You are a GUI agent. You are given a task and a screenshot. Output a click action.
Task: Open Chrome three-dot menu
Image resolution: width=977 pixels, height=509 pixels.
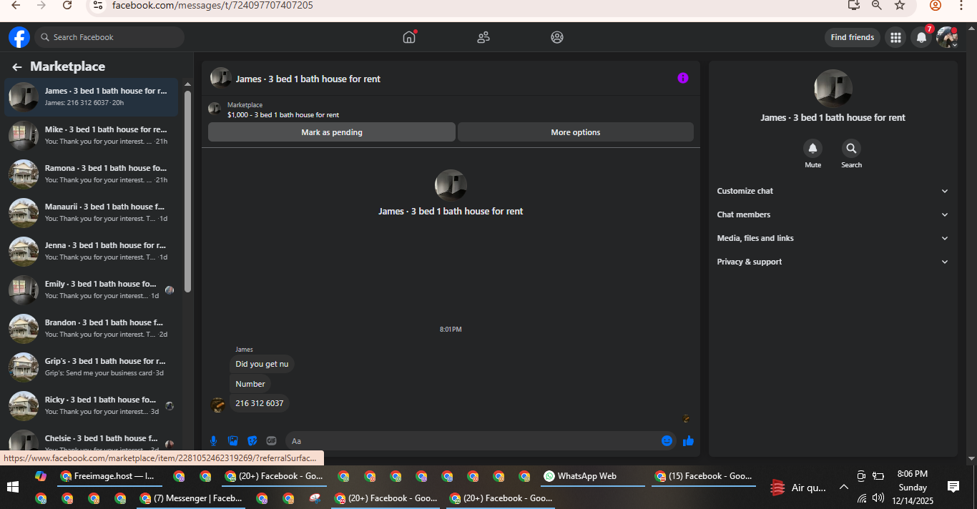[x=961, y=5]
